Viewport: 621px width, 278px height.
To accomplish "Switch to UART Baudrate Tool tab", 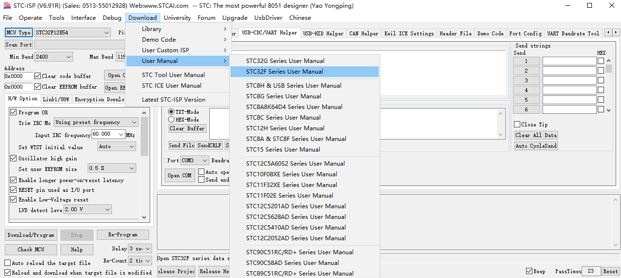I will (x=573, y=33).
